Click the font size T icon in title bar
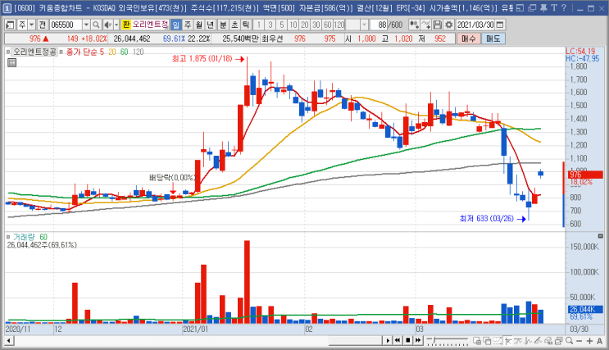 tap(554, 7)
